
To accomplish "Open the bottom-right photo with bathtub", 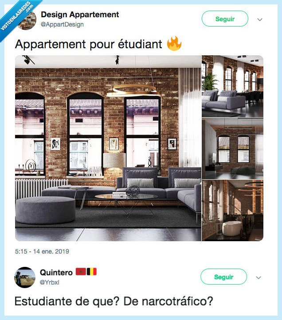I will [232, 210].
